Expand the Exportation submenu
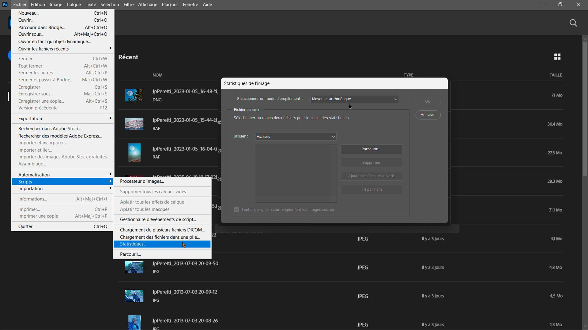This screenshot has height=330, width=588. 63,119
